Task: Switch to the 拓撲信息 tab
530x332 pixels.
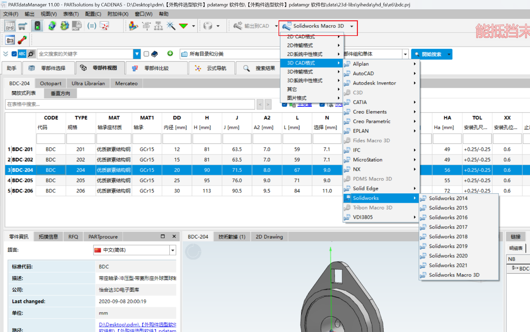Action: [x=48, y=237]
